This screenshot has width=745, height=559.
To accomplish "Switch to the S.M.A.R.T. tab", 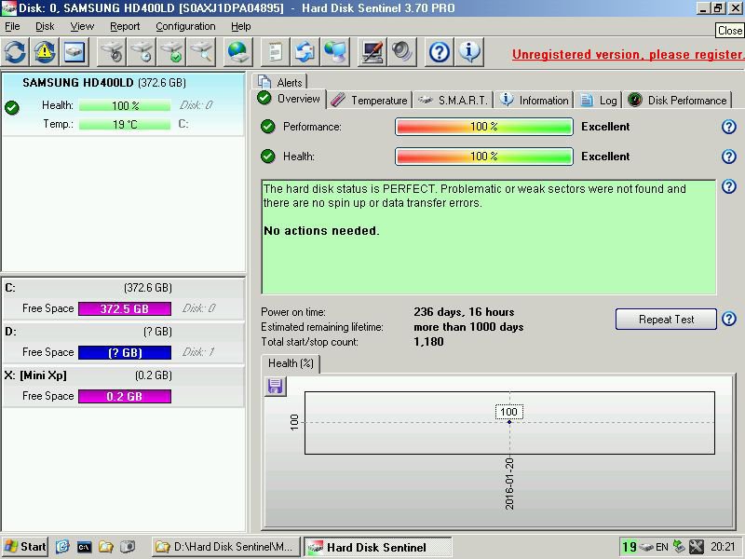I will (453, 101).
